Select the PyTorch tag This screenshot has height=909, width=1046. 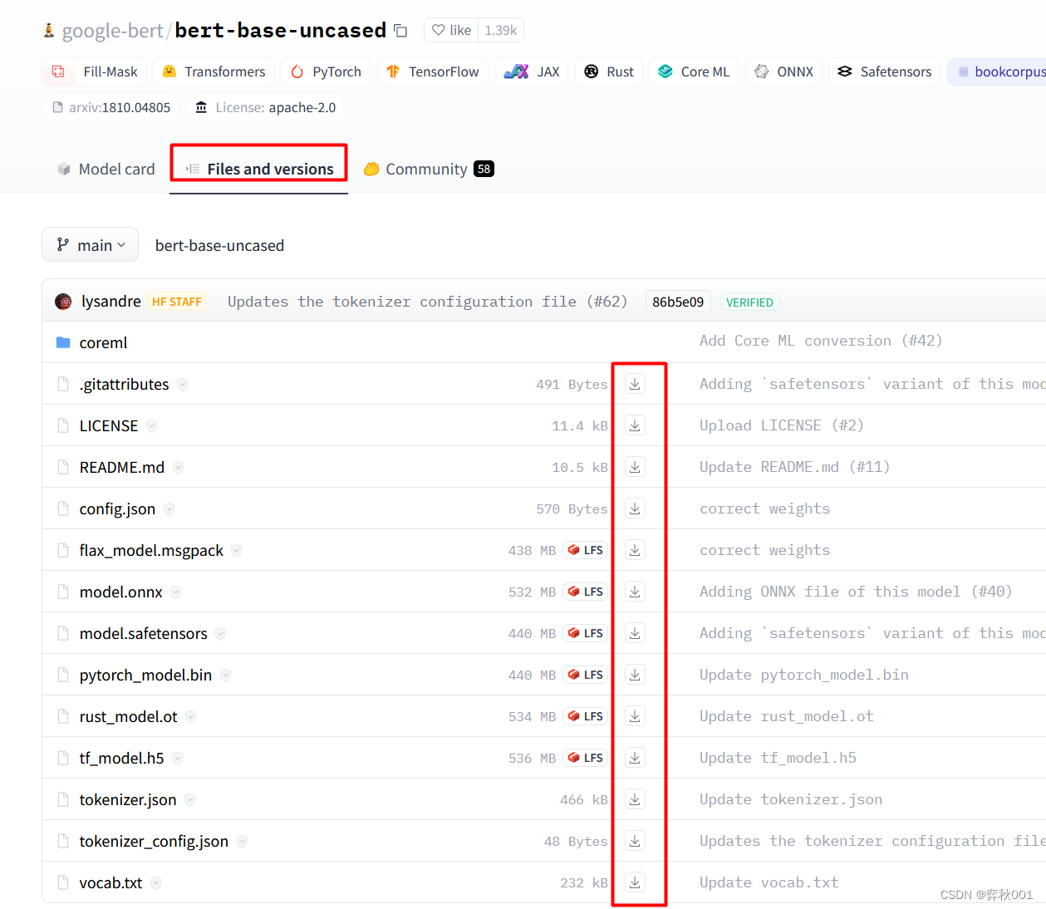(326, 71)
